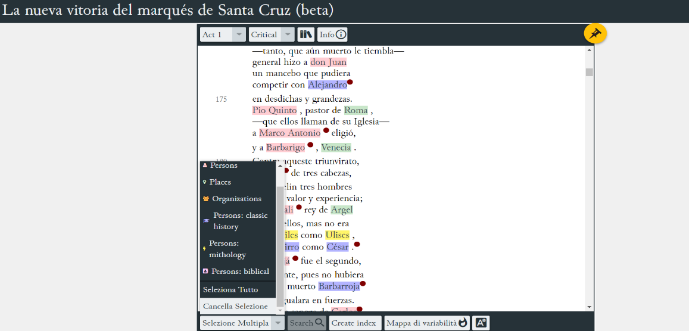Click the highlighted place Argel

tap(342, 210)
